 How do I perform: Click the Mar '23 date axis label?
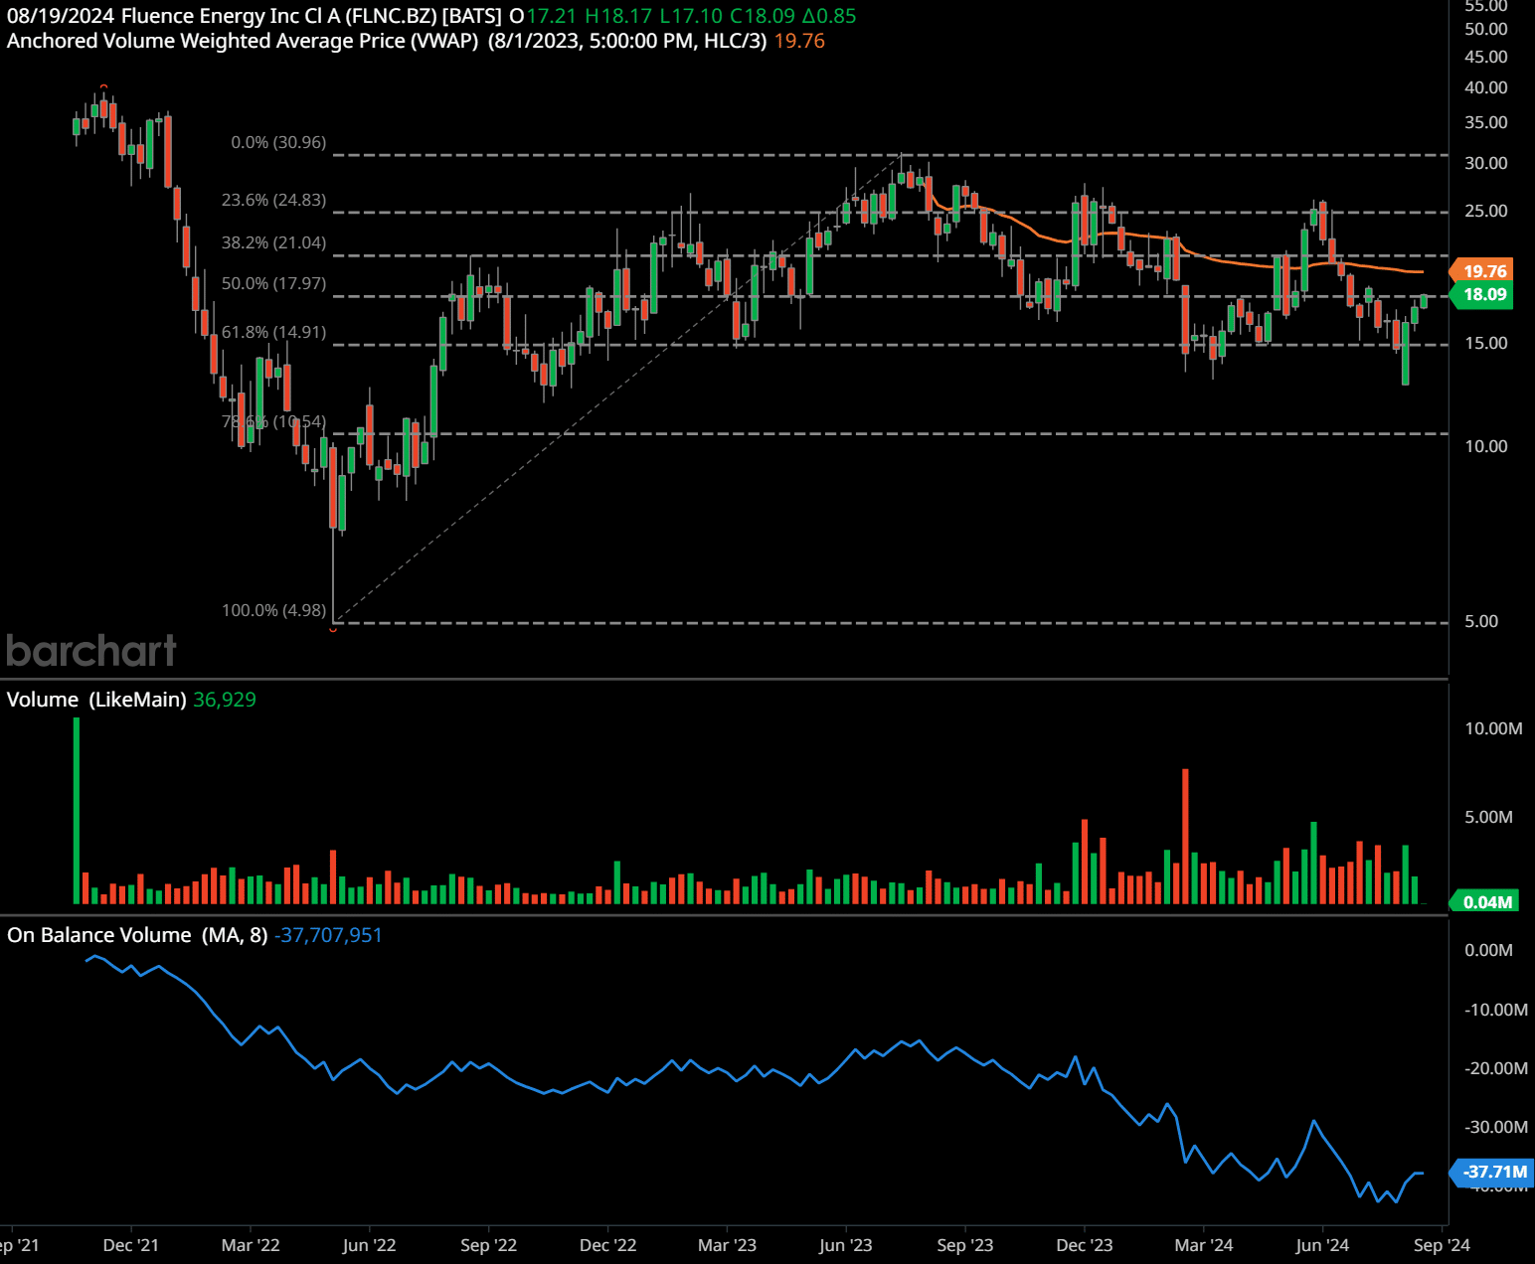coord(727,1245)
